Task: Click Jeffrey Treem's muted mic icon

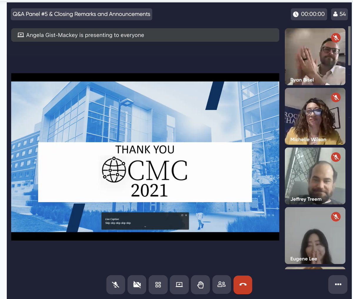Action: [336, 157]
